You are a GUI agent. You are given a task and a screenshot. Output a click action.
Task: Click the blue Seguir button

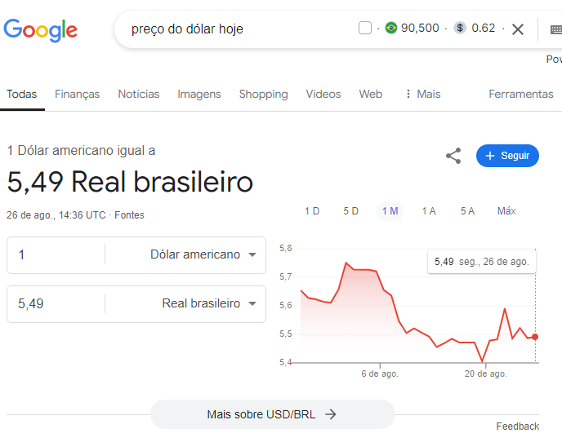click(507, 156)
